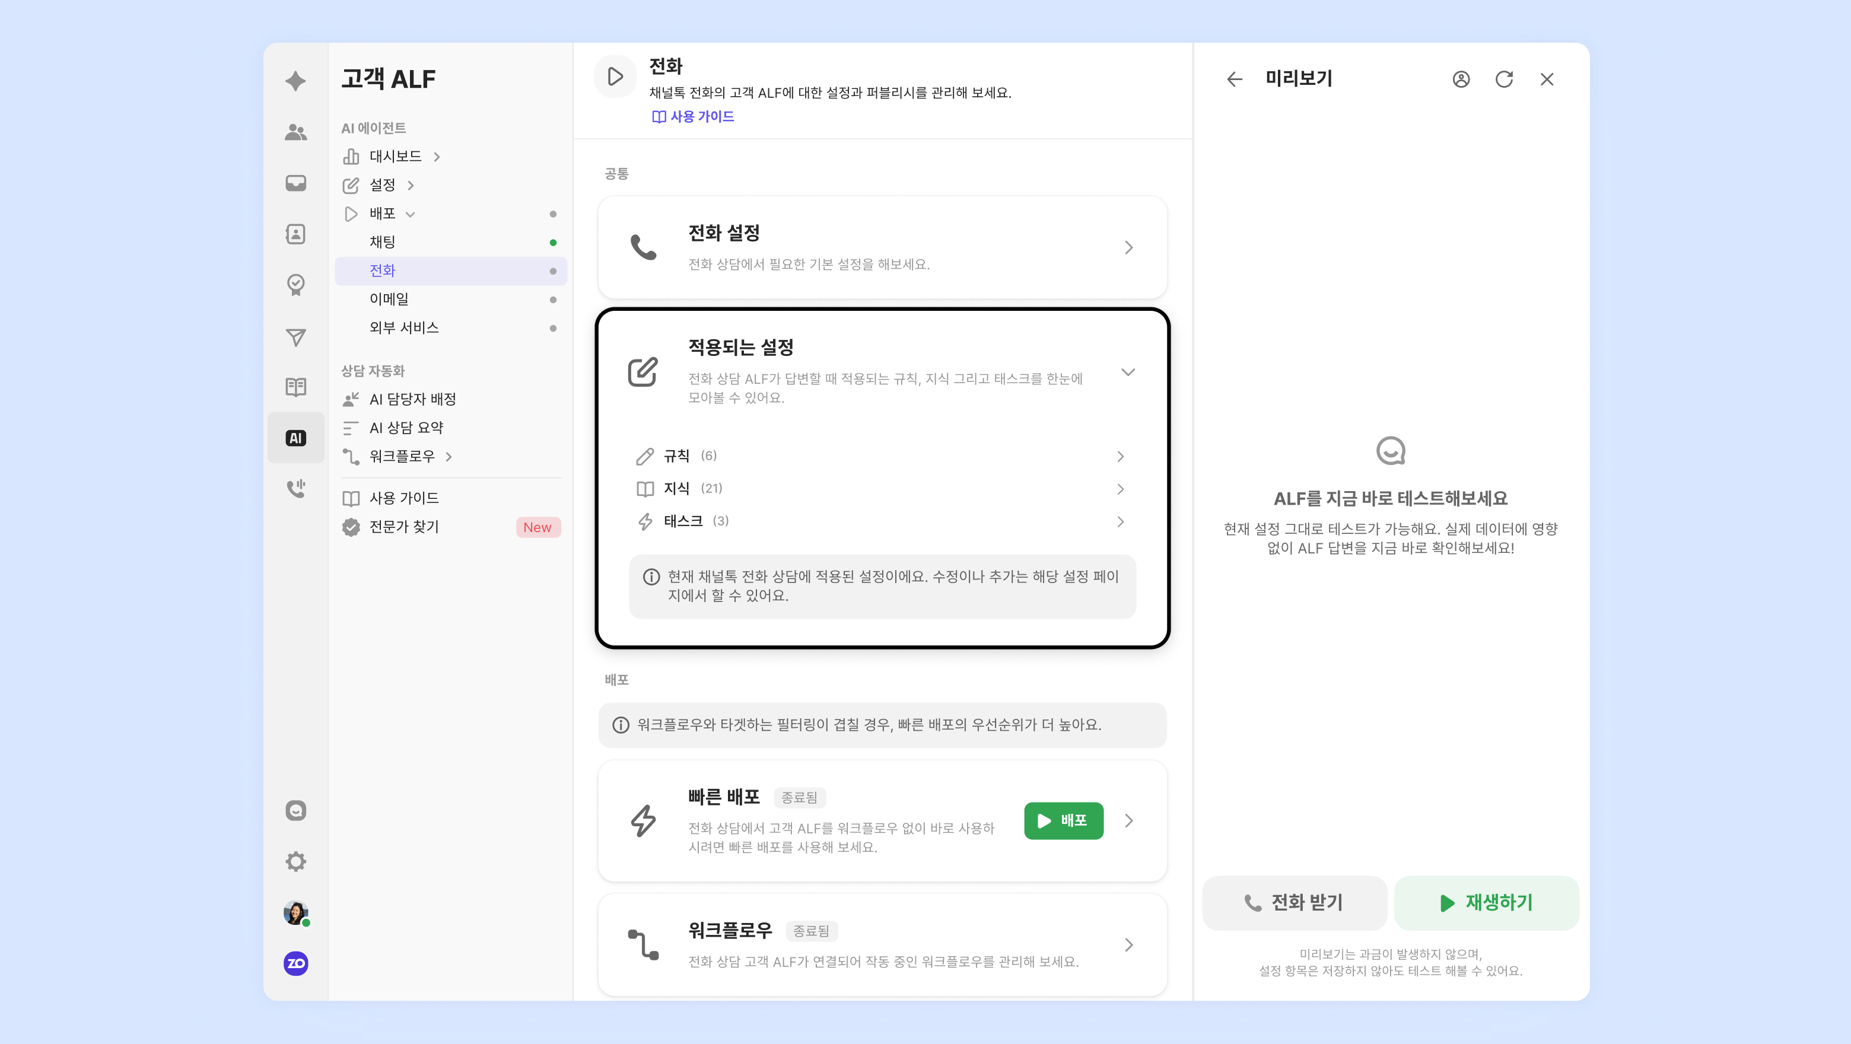
Task: Collapse the 배포 menu in sidebar
Action: point(411,214)
